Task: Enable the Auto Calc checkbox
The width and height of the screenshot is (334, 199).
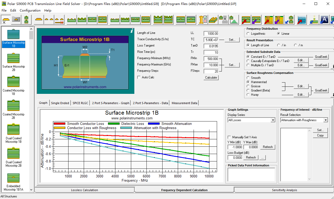Action: [139, 77]
